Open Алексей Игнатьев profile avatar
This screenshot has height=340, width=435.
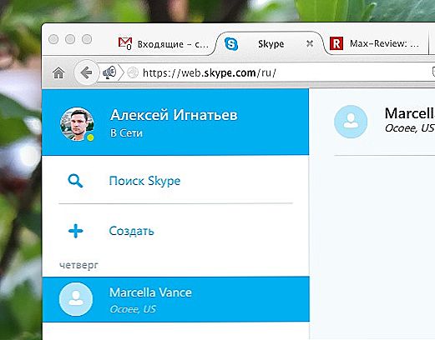pyautogui.click(x=77, y=124)
